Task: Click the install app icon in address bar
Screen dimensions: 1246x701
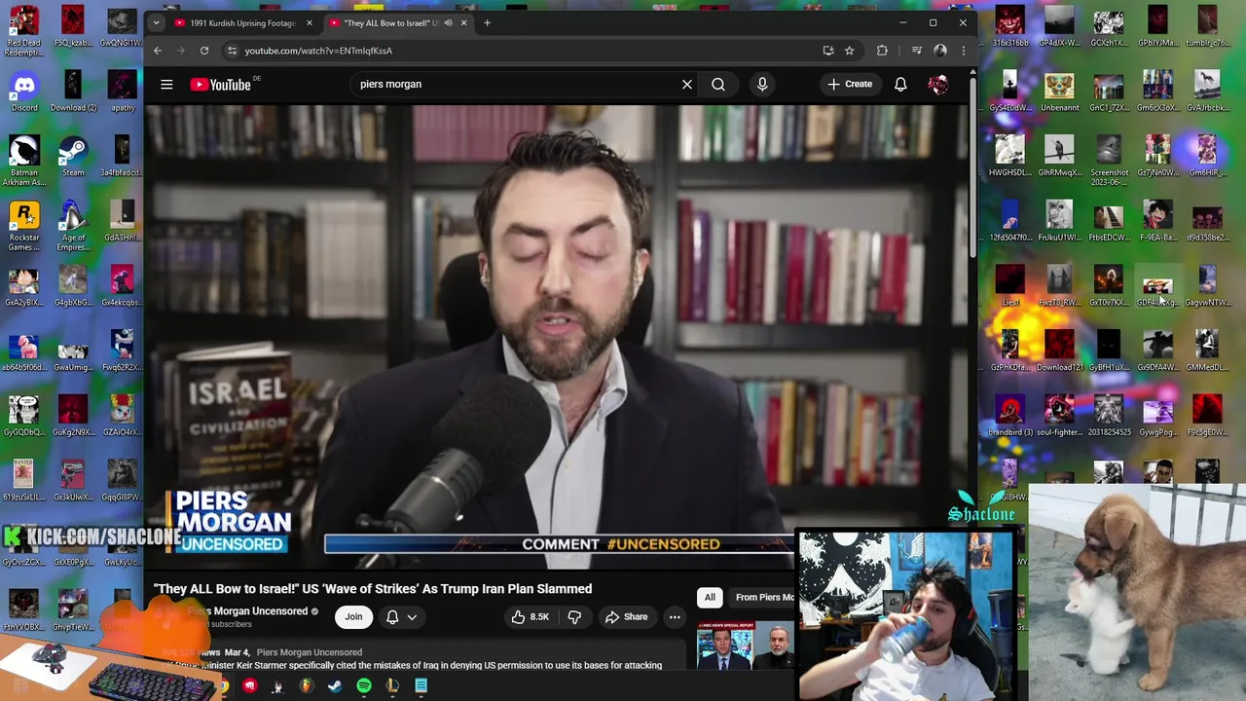Action: pyautogui.click(x=828, y=51)
